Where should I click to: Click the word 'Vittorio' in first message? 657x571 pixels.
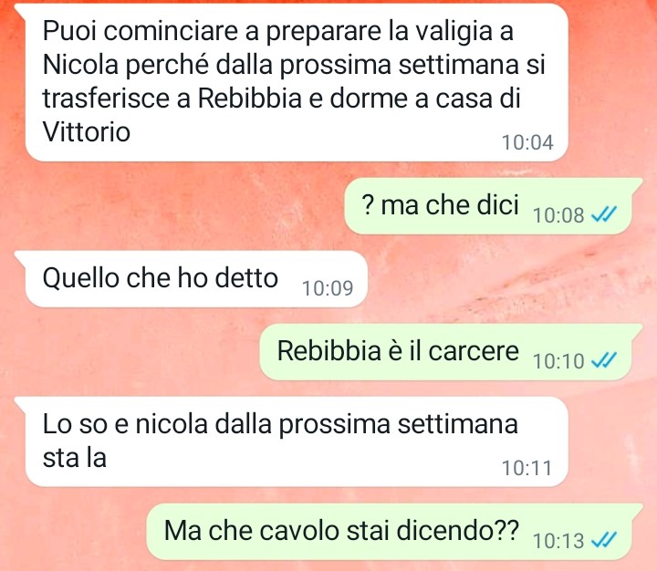[87, 131]
